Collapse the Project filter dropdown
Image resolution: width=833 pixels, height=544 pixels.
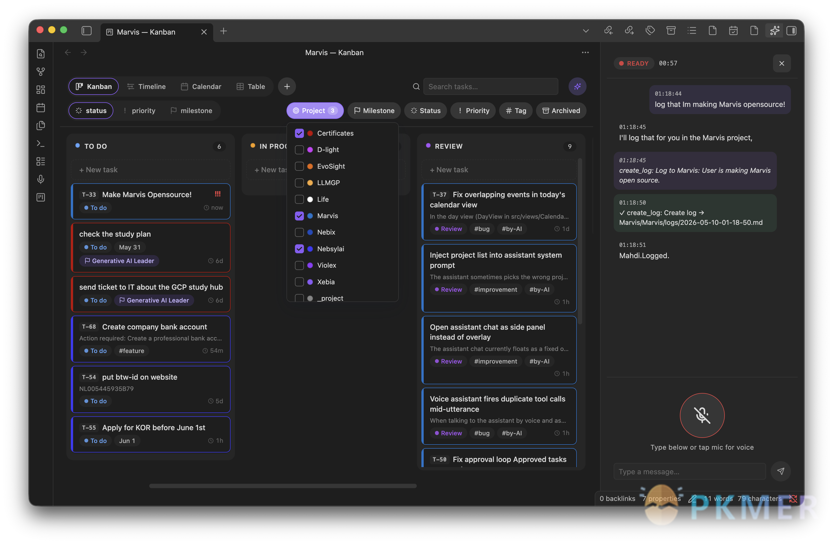[315, 110]
